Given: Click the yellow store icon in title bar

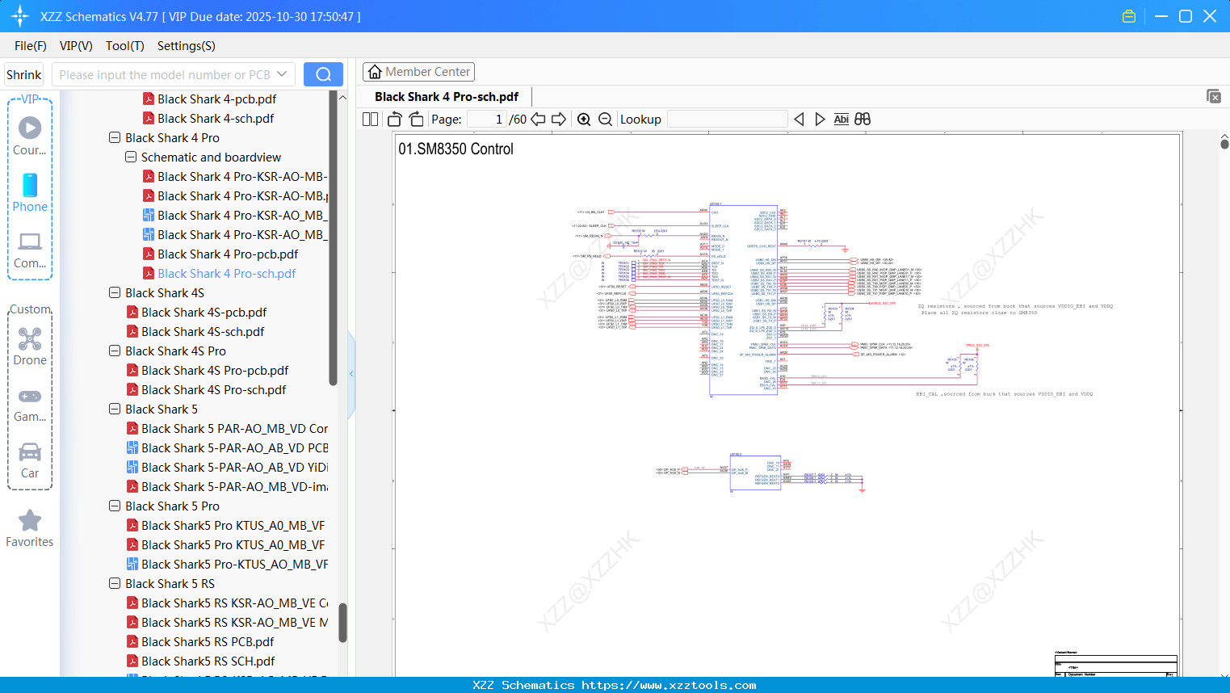Looking at the screenshot, I should point(1129,16).
